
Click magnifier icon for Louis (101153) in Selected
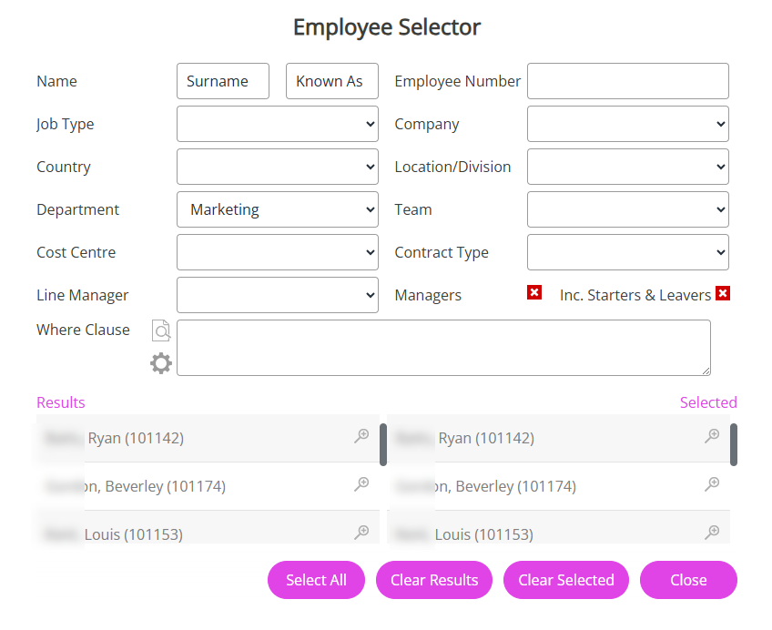[x=712, y=532]
